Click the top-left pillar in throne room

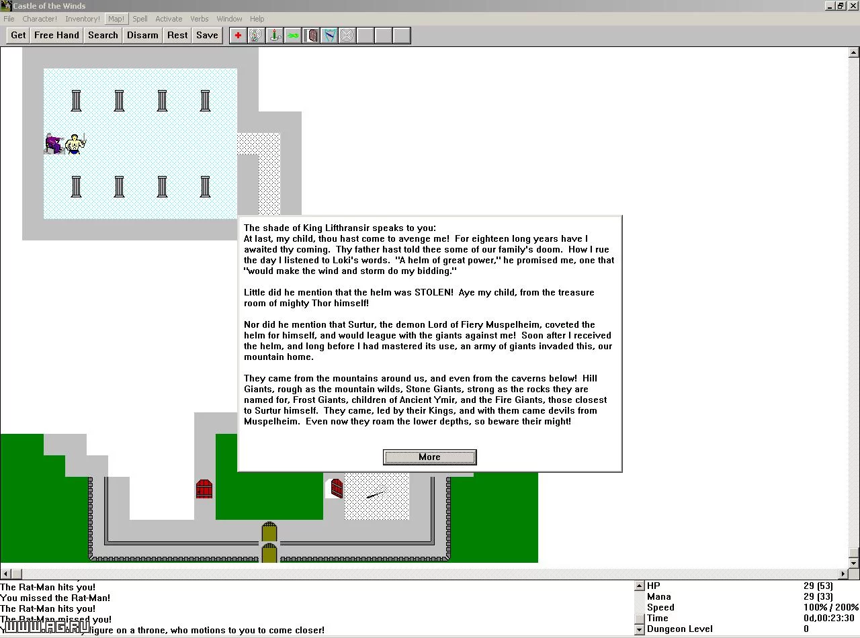pyautogui.click(x=76, y=101)
